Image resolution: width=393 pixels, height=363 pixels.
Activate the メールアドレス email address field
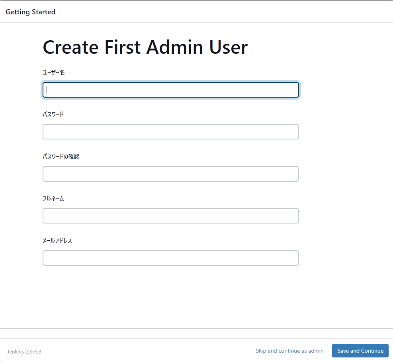point(171,258)
